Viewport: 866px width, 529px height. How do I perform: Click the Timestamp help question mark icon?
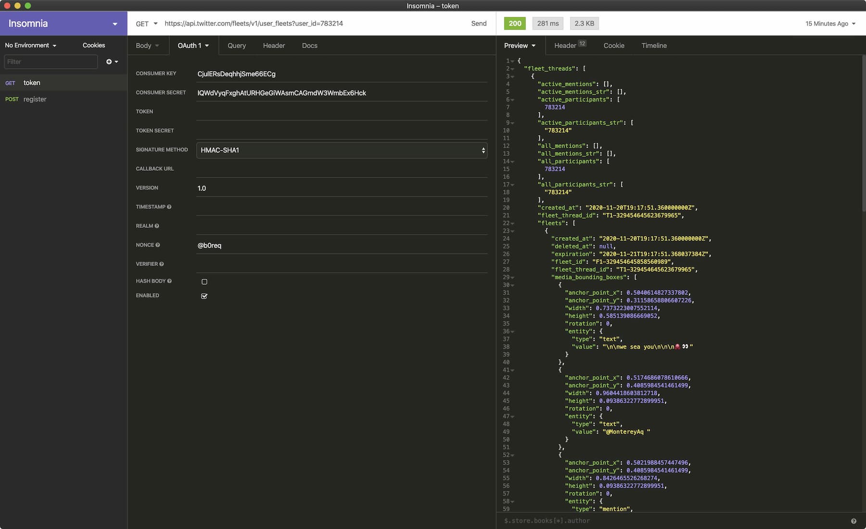169,207
